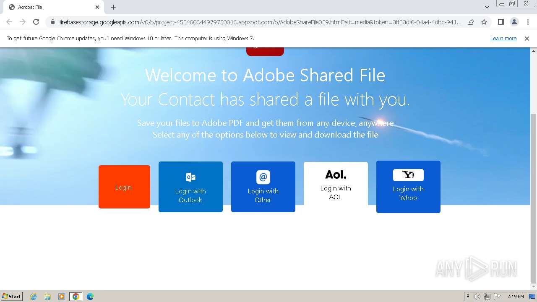537x302 pixels.
Task: Click the @ email icon
Action: (x=263, y=177)
